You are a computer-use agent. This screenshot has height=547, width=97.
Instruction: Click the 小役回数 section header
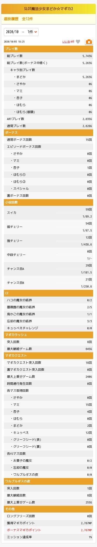click(x=48, y=202)
